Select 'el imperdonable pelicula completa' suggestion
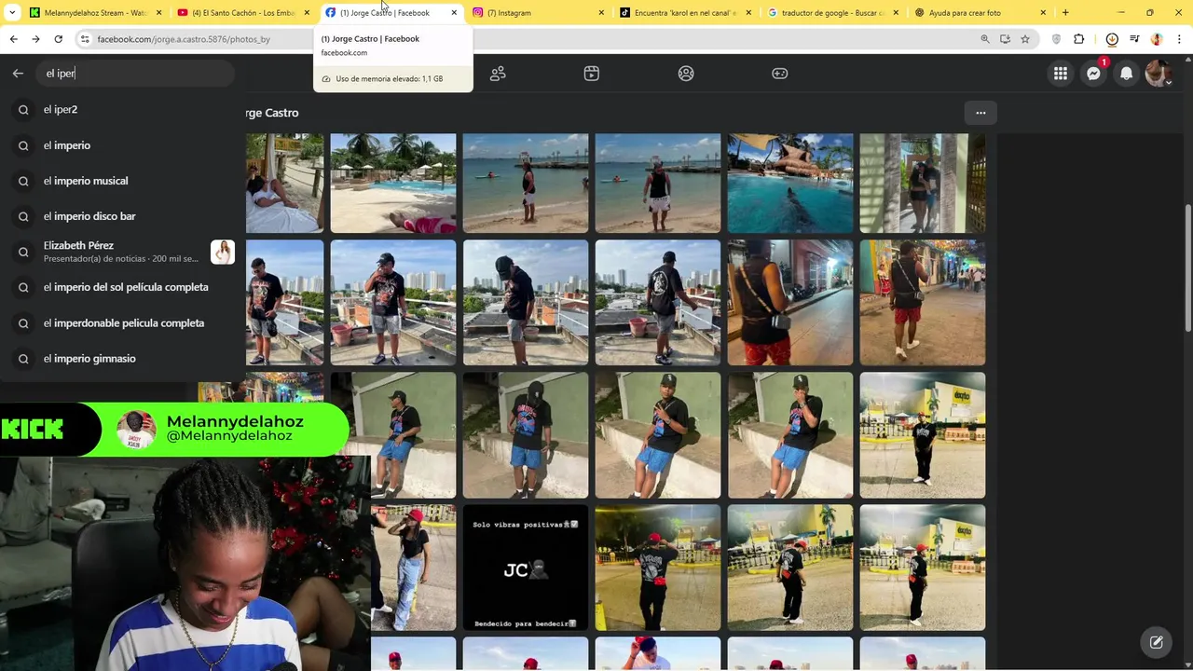1193x671 pixels. (x=121, y=322)
